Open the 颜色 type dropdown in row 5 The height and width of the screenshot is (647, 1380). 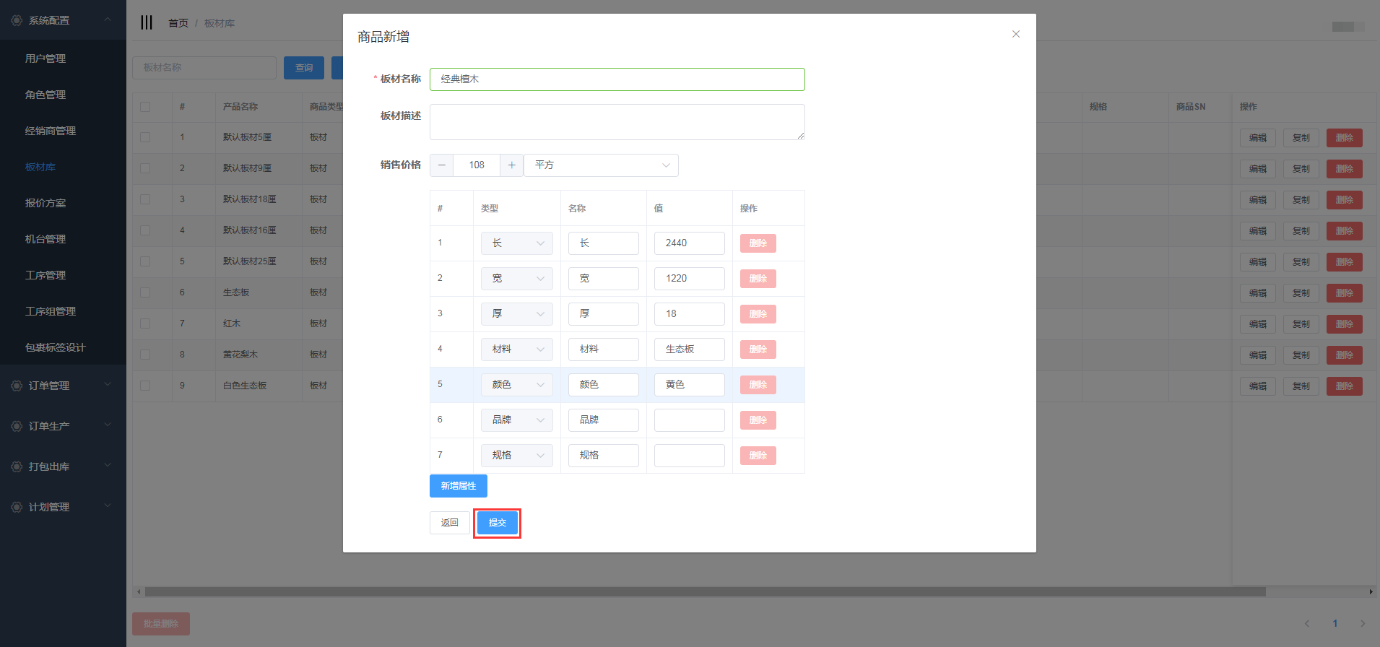517,385
